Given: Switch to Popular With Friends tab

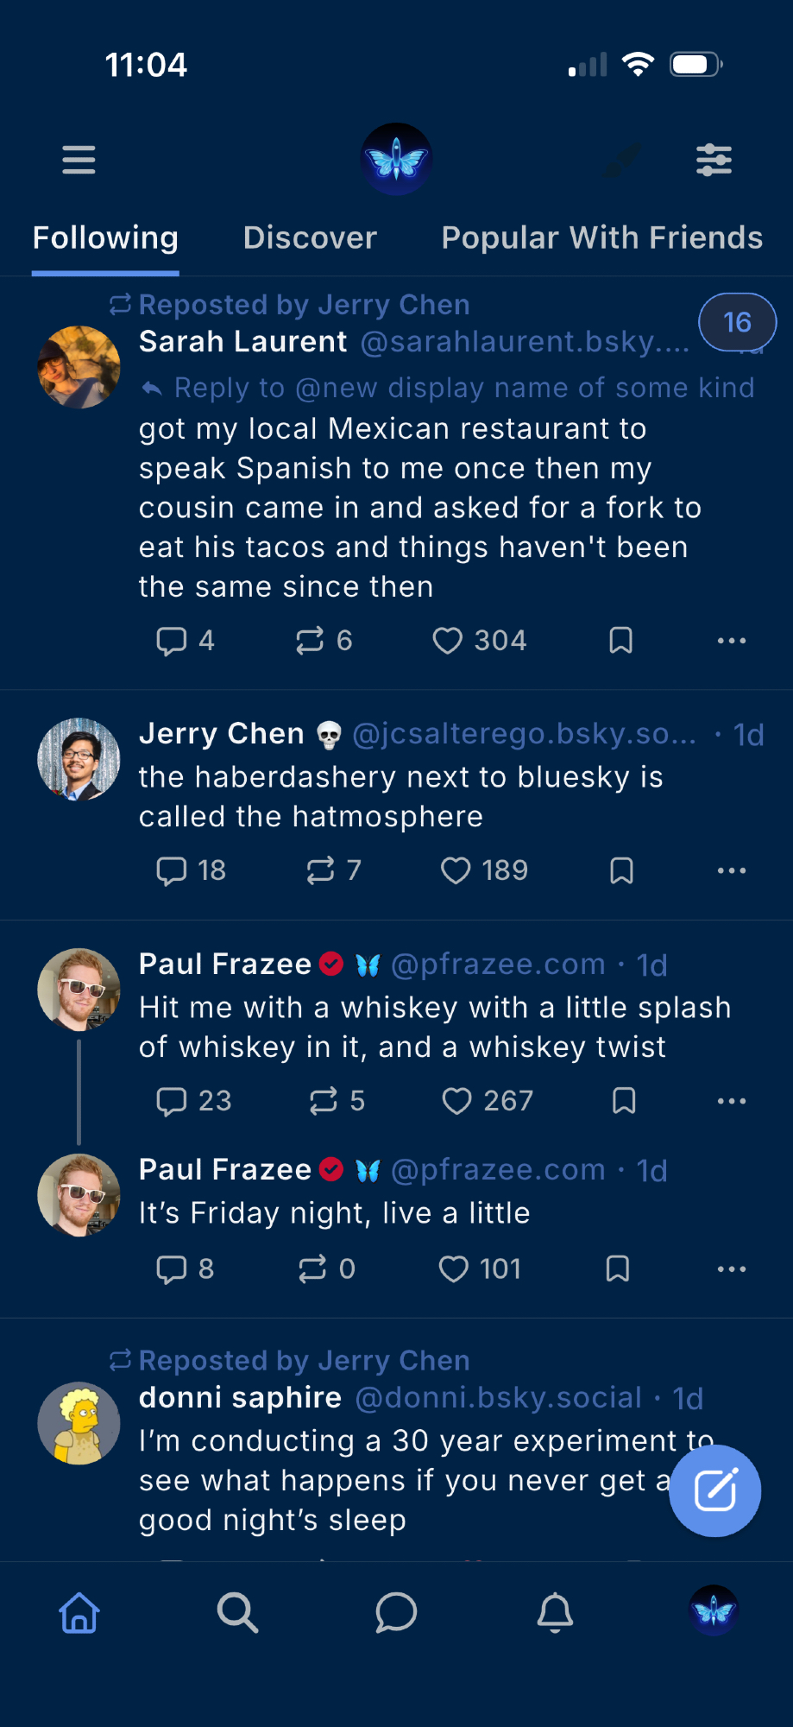Looking at the screenshot, I should (601, 238).
